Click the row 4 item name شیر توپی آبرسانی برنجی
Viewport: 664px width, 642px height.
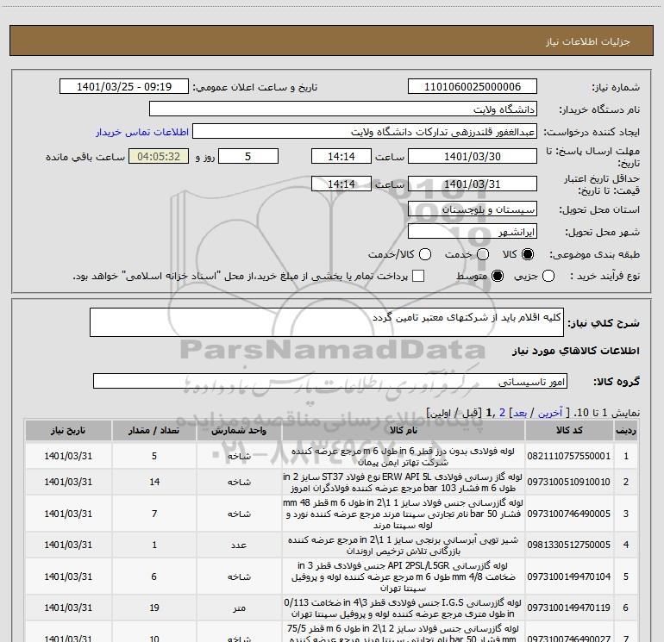click(404, 545)
